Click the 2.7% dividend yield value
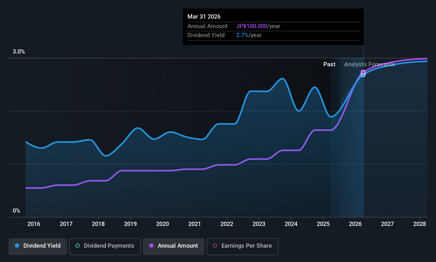The image size is (436, 262). [x=242, y=35]
